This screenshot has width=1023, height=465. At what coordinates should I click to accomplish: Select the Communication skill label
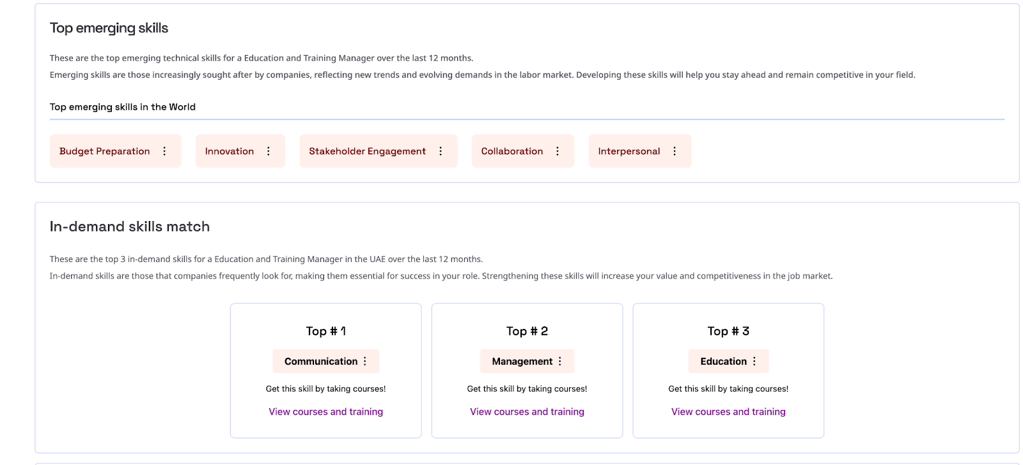click(321, 362)
